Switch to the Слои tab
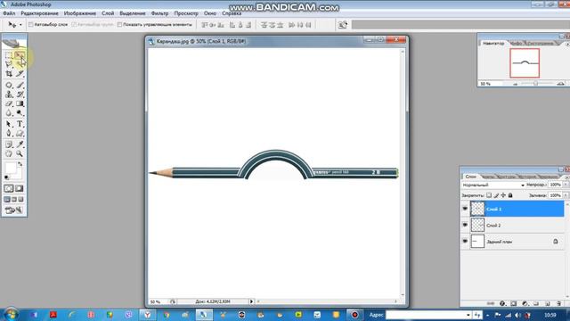 (470, 177)
